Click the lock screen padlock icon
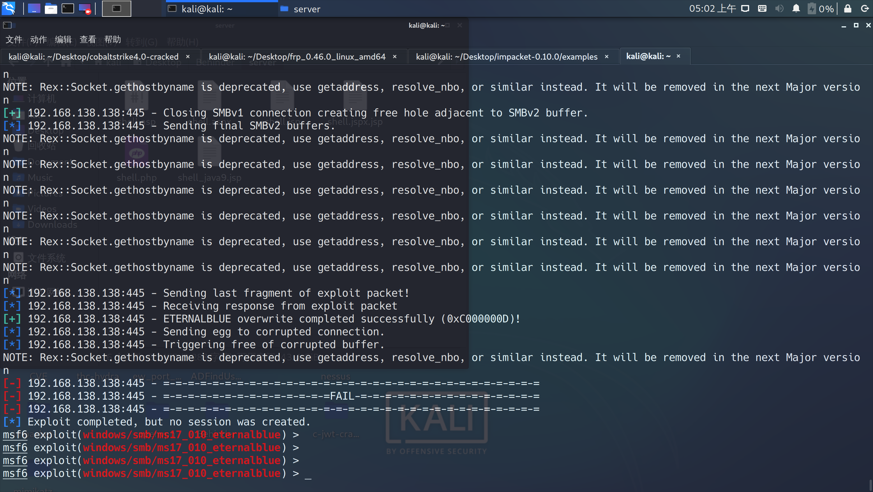873x492 pixels. pos(847,8)
